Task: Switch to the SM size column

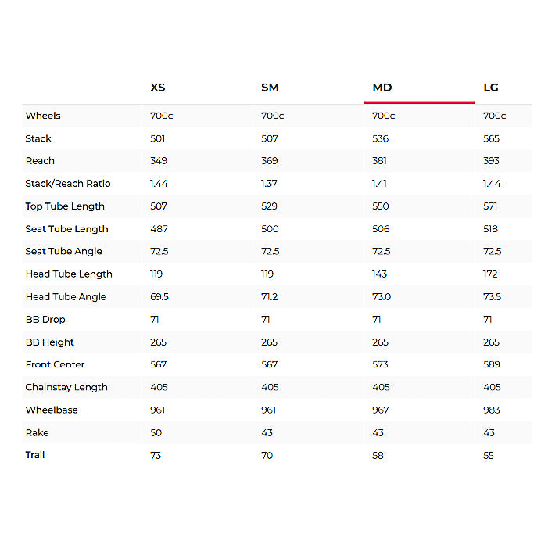Action: click(270, 88)
